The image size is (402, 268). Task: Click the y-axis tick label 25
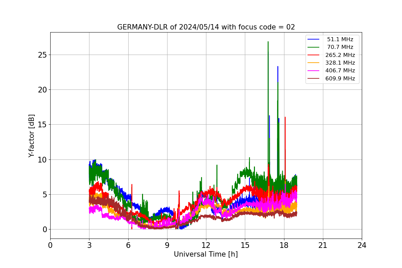[43, 55]
